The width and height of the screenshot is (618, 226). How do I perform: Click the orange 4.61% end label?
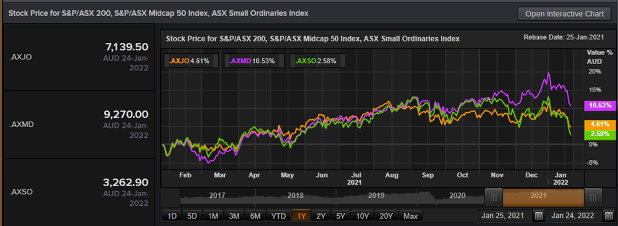(601, 125)
